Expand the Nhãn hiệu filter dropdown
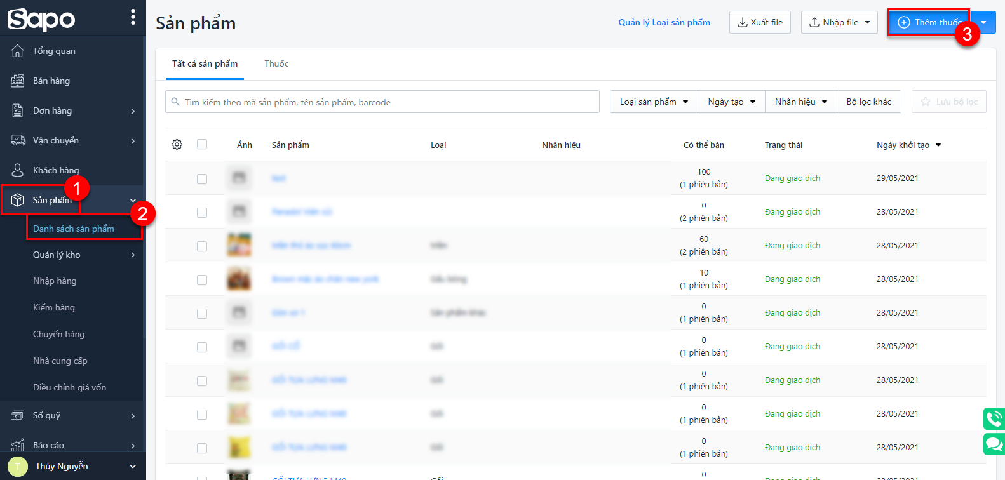The height and width of the screenshot is (480, 1005). 800,102
